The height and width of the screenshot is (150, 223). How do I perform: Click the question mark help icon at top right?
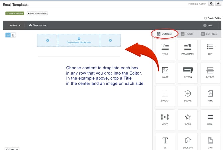coord(211,4)
